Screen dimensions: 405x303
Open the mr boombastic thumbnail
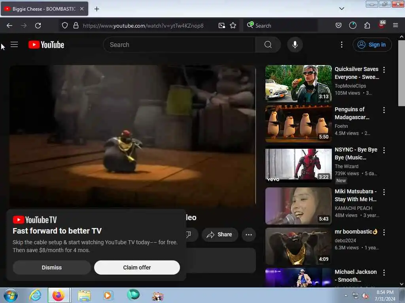(298, 246)
